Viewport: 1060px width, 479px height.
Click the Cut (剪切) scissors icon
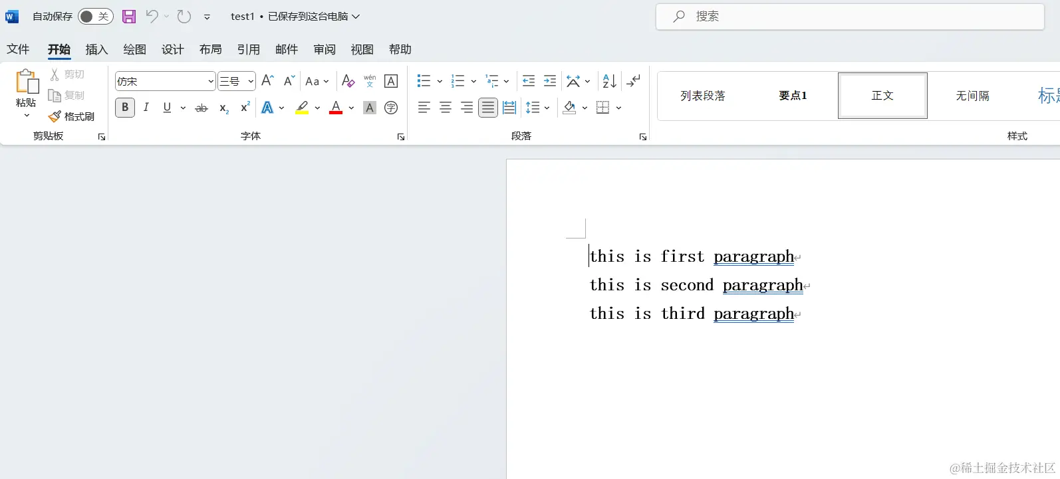click(55, 74)
